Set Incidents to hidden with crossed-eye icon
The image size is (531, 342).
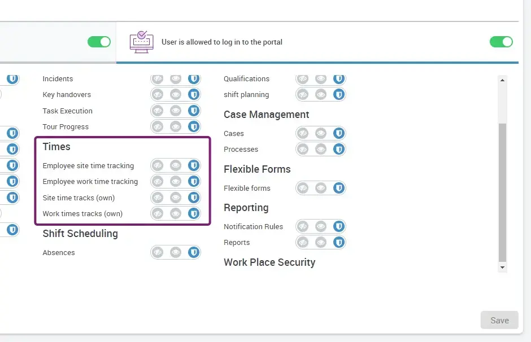tap(158, 79)
